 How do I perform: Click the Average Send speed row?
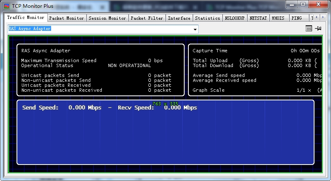pos(257,75)
